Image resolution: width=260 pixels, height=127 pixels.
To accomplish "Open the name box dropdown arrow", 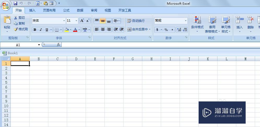I will coord(39,45).
